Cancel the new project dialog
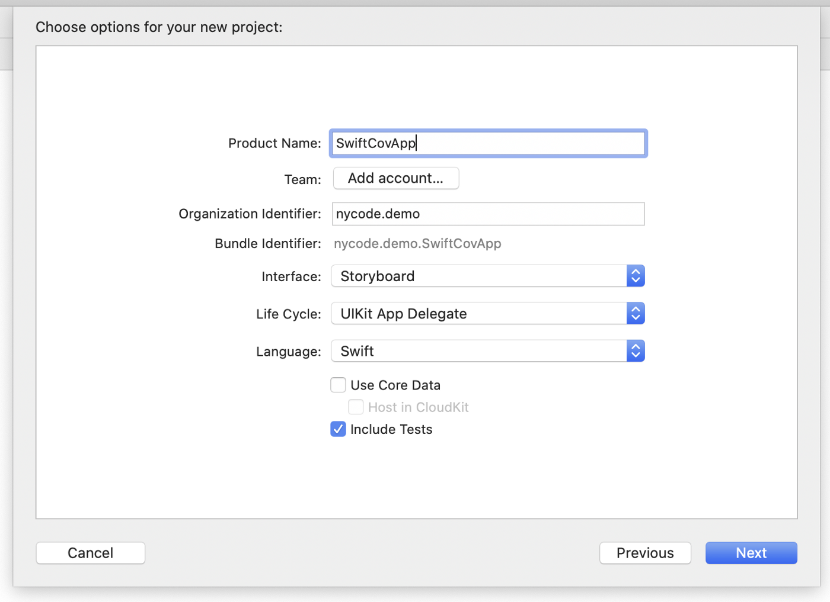 (90, 553)
